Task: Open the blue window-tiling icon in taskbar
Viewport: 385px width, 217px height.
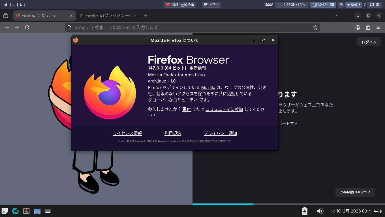Action: point(37,211)
